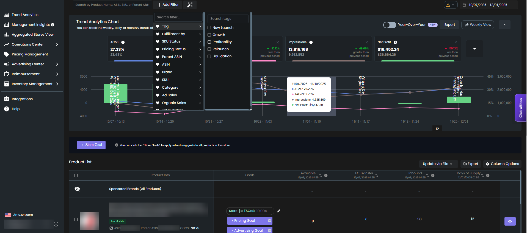Click the Search filter input field

click(x=178, y=17)
